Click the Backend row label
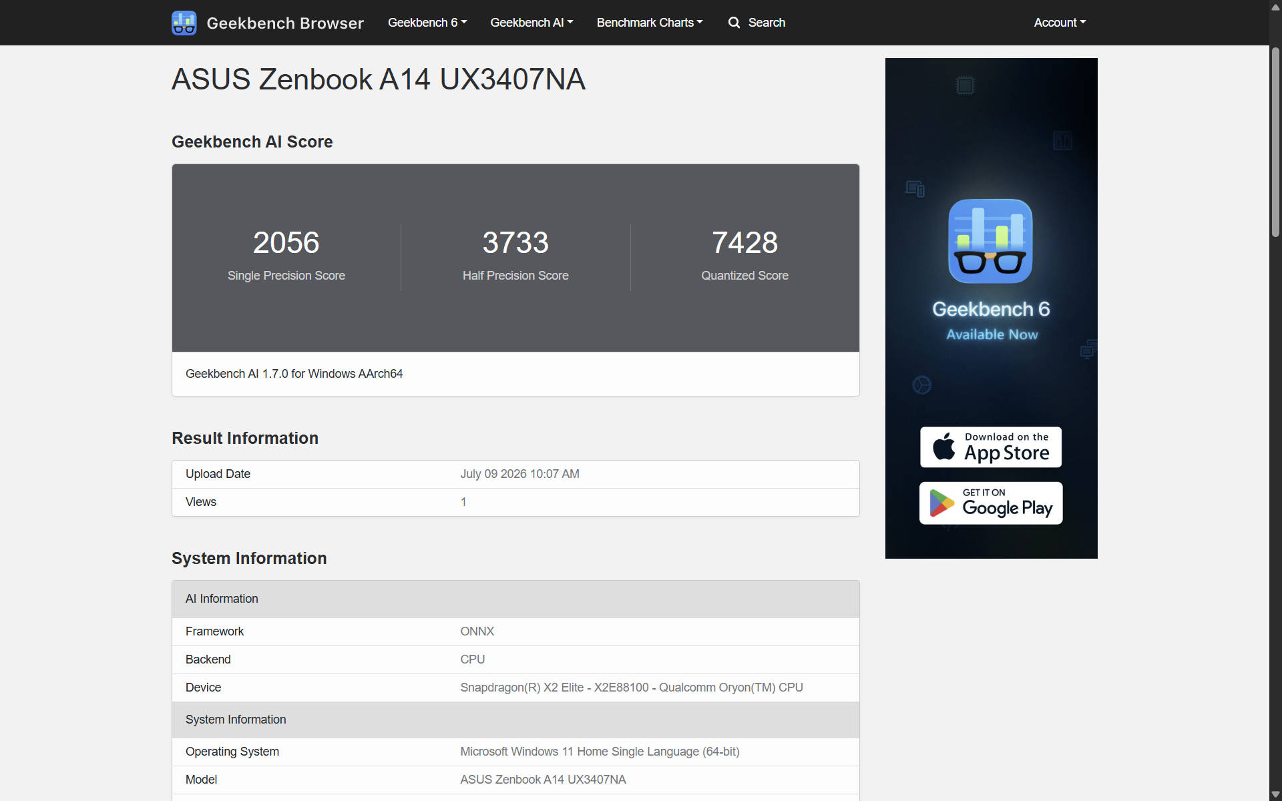The image size is (1282, 801). click(x=208, y=659)
